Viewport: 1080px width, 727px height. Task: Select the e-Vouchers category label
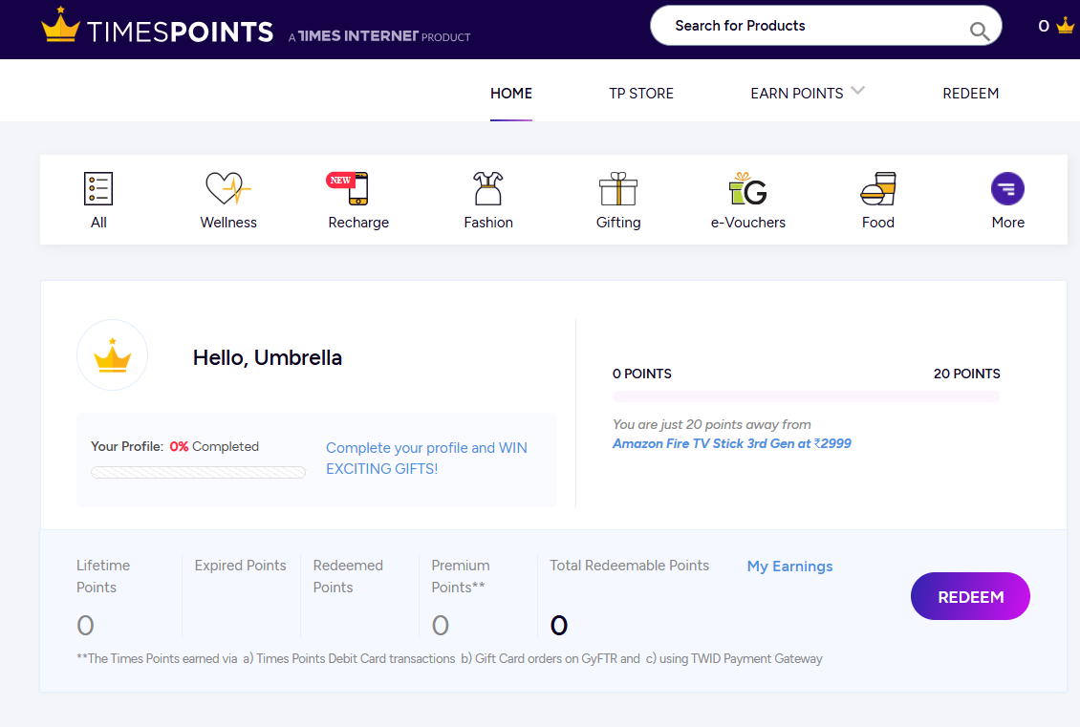tap(748, 223)
